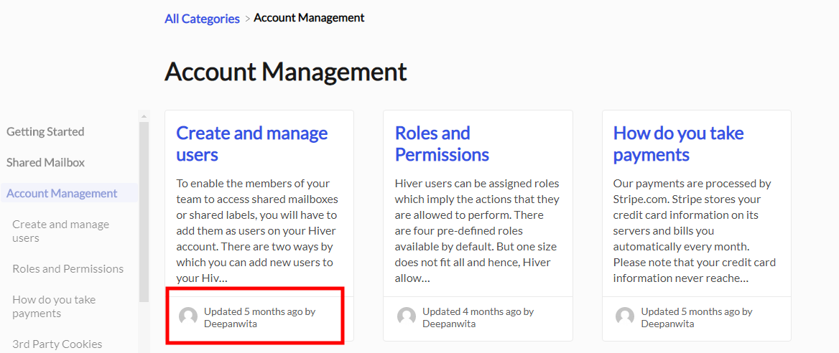Viewport: 839px width, 353px height.
Task: Open Roles and Permissions sidebar sub-item
Action: pyautogui.click(x=68, y=268)
